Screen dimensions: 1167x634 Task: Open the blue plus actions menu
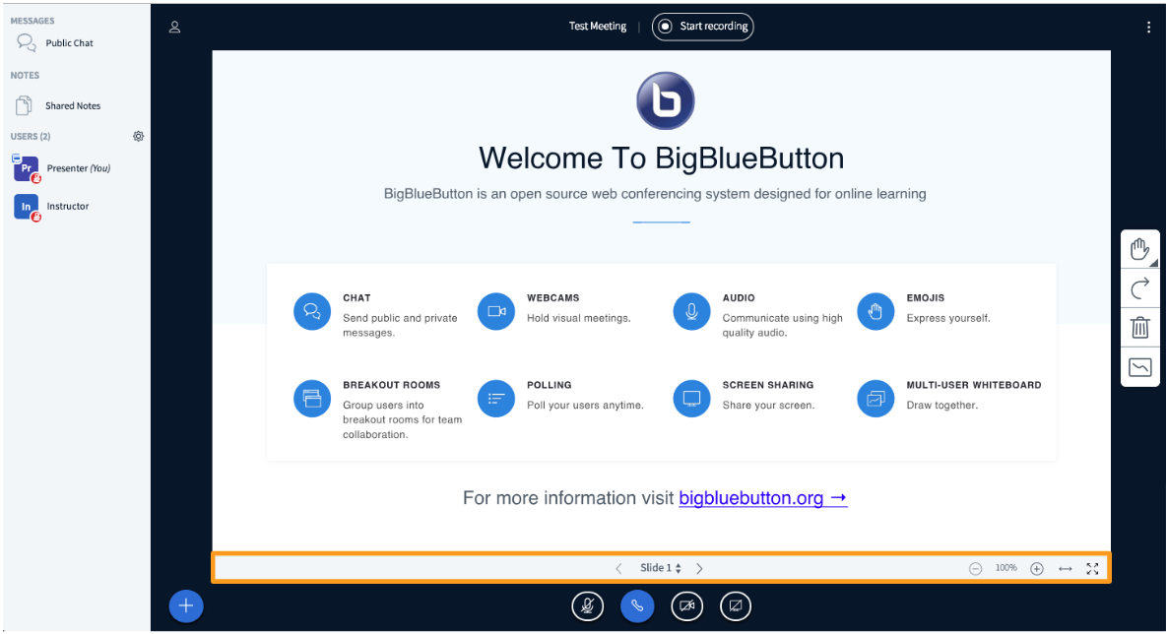point(186,605)
